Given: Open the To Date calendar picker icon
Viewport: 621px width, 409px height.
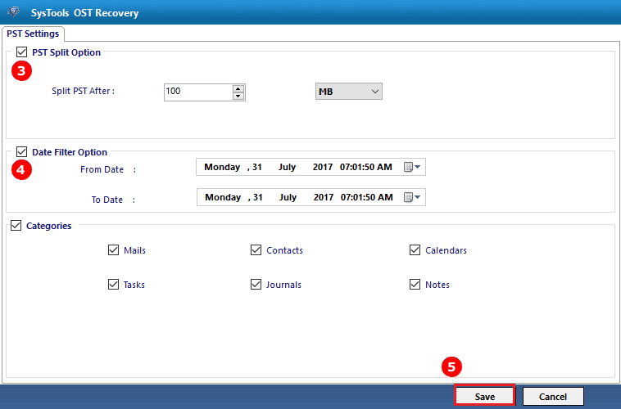Looking at the screenshot, I should (412, 197).
